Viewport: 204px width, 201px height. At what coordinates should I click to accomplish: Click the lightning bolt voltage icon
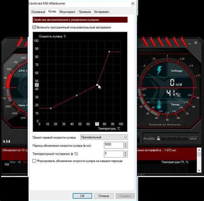coord(159,70)
